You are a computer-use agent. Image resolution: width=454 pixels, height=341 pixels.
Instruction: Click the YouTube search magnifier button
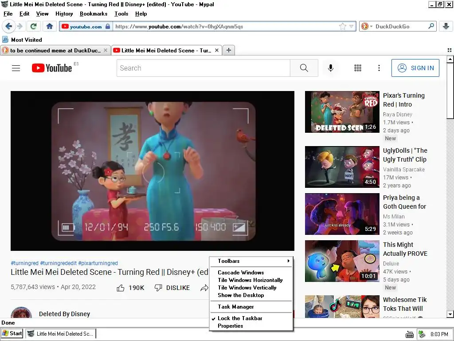click(x=304, y=68)
